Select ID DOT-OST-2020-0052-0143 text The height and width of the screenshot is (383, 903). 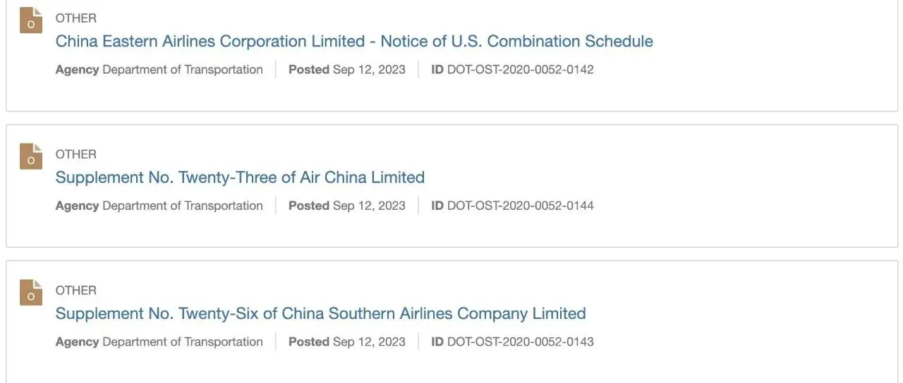513,341
